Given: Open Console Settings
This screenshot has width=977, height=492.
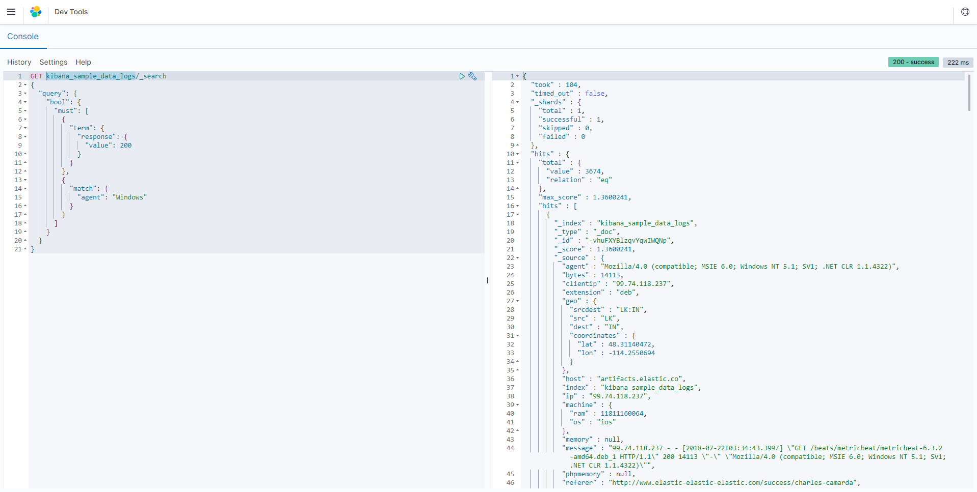Looking at the screenshot, I should coord(53,62).
